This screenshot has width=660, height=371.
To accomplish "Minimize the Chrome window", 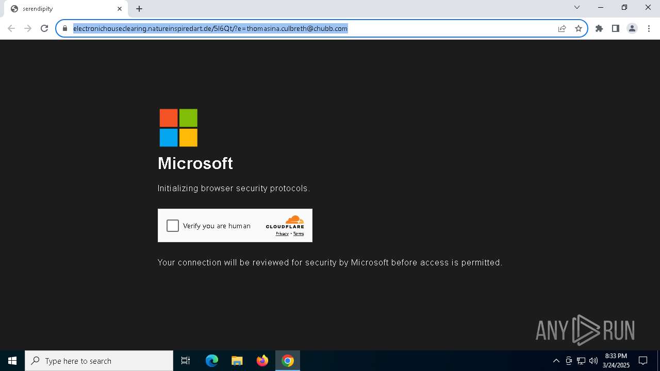I will click(601, 7).
